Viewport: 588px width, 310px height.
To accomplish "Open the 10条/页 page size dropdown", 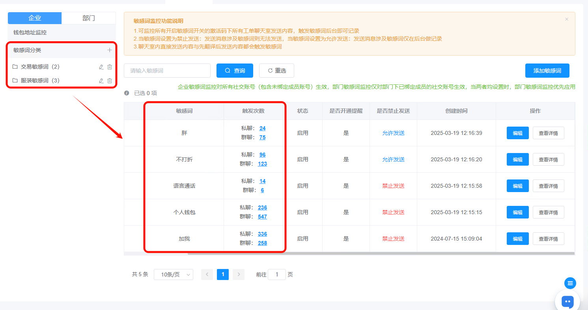I will (173, 274).
